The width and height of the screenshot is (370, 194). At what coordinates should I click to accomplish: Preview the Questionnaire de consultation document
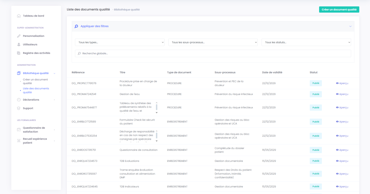342,150
